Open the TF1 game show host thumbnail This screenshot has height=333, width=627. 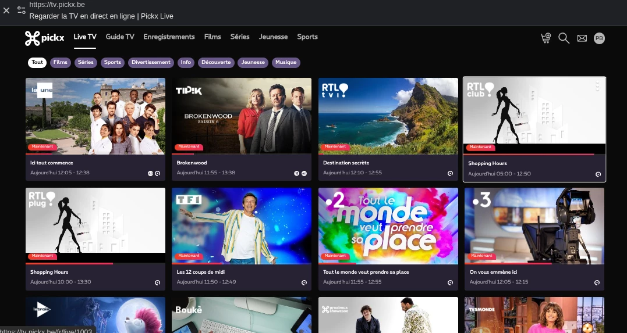(242, 225)
